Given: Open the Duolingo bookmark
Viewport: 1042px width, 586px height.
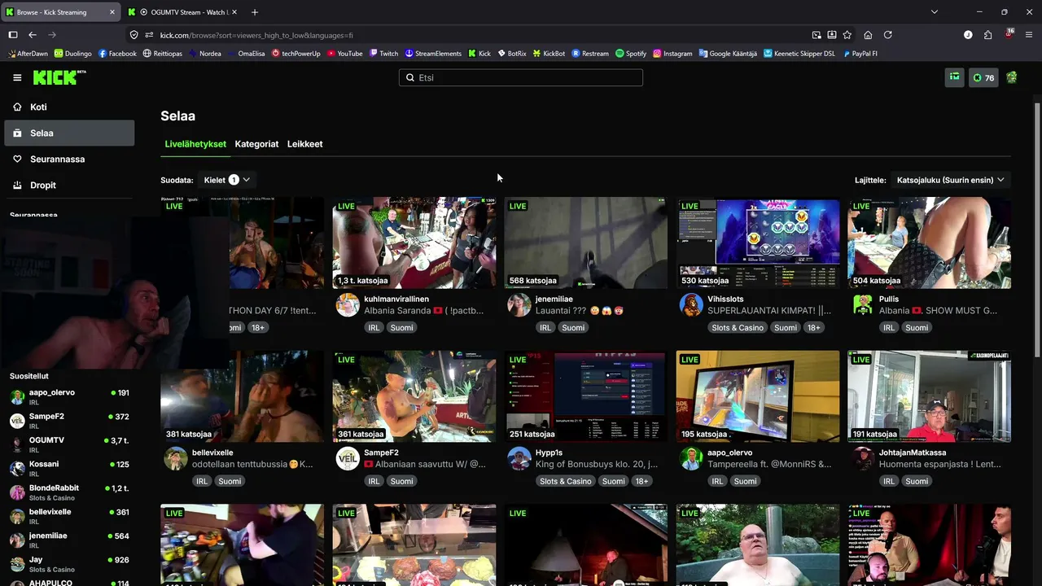Looking at the screenshot, I should (73, 54).
